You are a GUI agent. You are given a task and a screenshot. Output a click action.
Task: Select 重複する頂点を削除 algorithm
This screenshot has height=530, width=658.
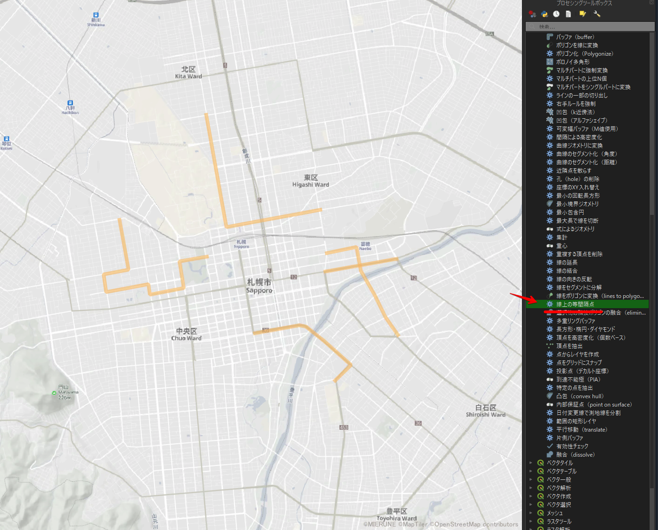pyautogui.click(x=580, y=254)
